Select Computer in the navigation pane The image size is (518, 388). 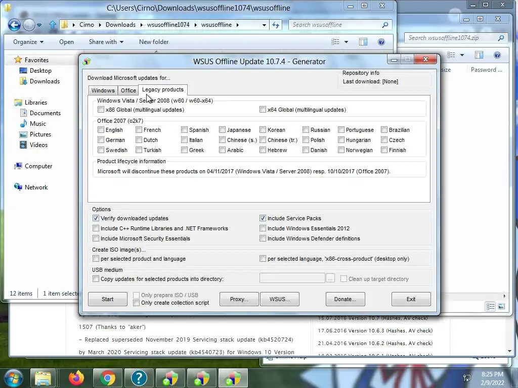click(x=38, y=166)
